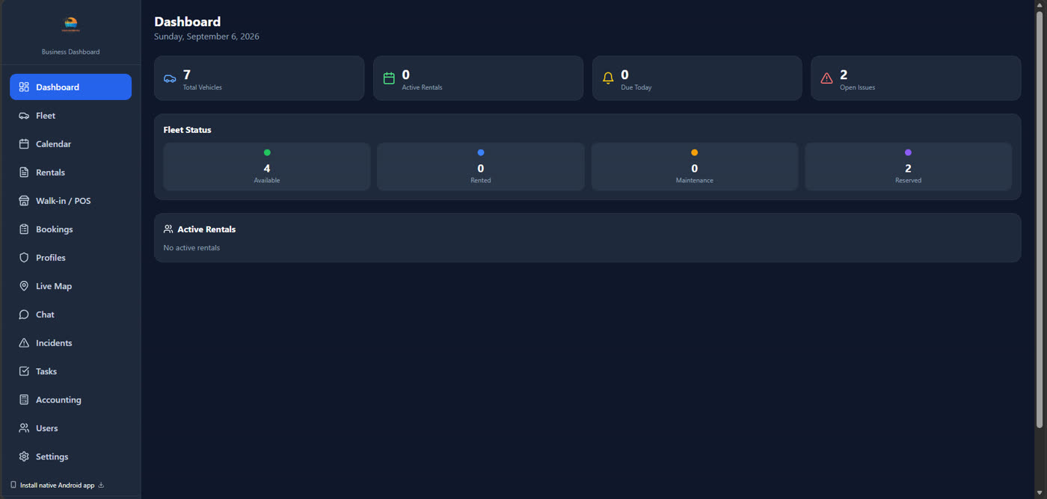Image resolution: width=1047 pixels, height=499 pixels.
Task: Click the blue car icon on Total Vehicles card
Action: (170, 78)
